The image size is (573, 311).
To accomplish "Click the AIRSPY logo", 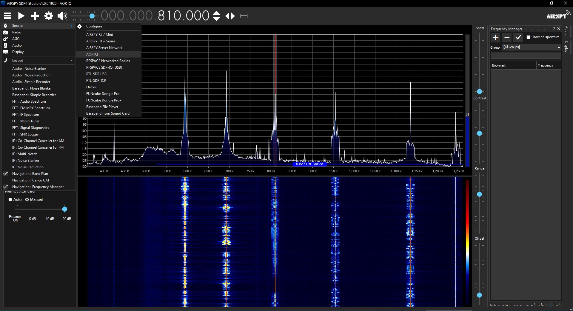I will point(558,15).
